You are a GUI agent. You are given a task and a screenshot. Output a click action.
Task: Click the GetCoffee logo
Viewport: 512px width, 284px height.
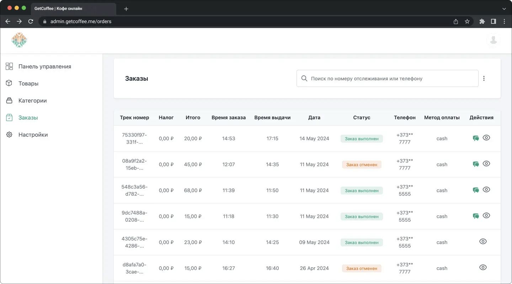click(x=19, y=40)
